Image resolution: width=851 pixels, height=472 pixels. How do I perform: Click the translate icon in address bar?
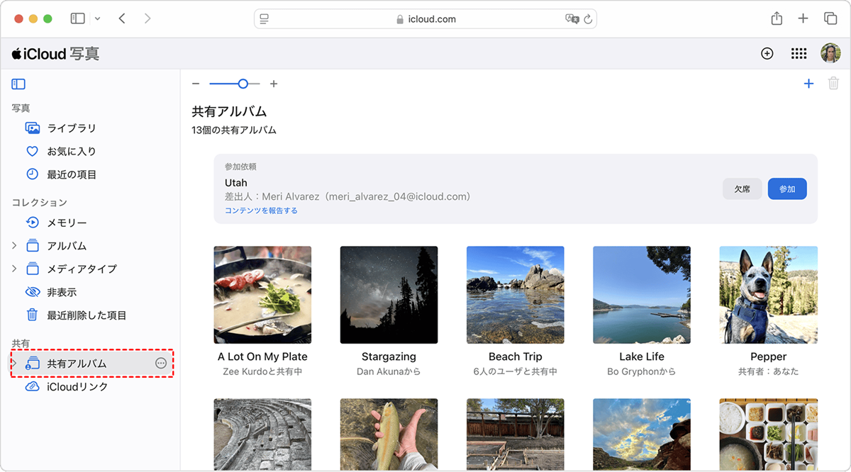click(572, 19)
